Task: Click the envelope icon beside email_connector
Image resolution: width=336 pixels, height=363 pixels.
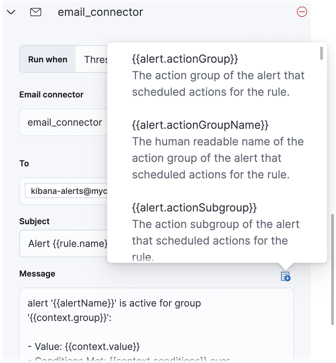Action: (x=36, y=12)
